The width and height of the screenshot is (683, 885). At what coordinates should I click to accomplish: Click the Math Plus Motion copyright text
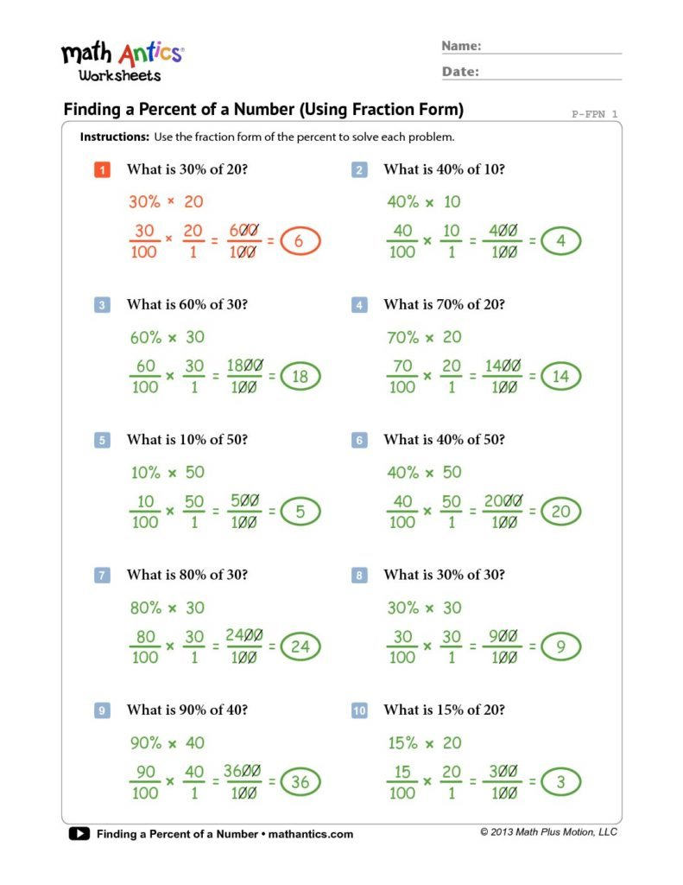pos(548,832)
